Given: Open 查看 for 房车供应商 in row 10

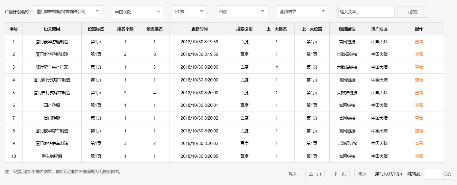Looking at the screenshot, I should [419, 156].
